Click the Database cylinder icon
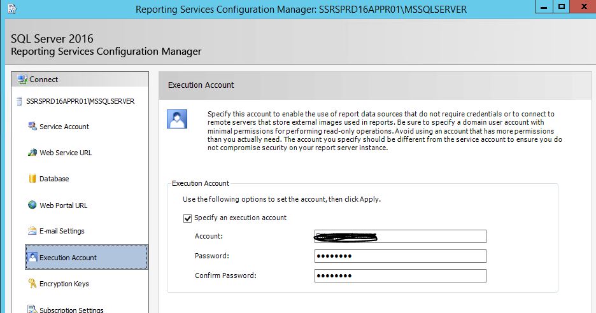 (x=32, y=179)
